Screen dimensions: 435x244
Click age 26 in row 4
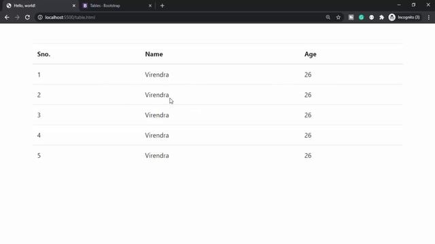pyautogui.click(x=308, y=136)
